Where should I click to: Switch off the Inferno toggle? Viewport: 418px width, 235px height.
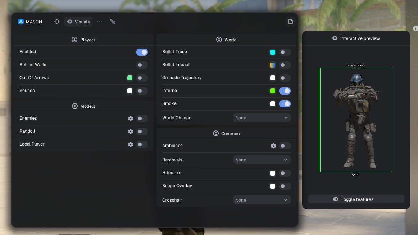point(285,91)
